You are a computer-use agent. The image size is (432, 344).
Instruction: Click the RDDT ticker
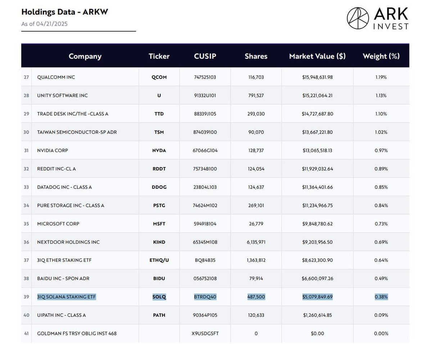[x=159, y=169]
